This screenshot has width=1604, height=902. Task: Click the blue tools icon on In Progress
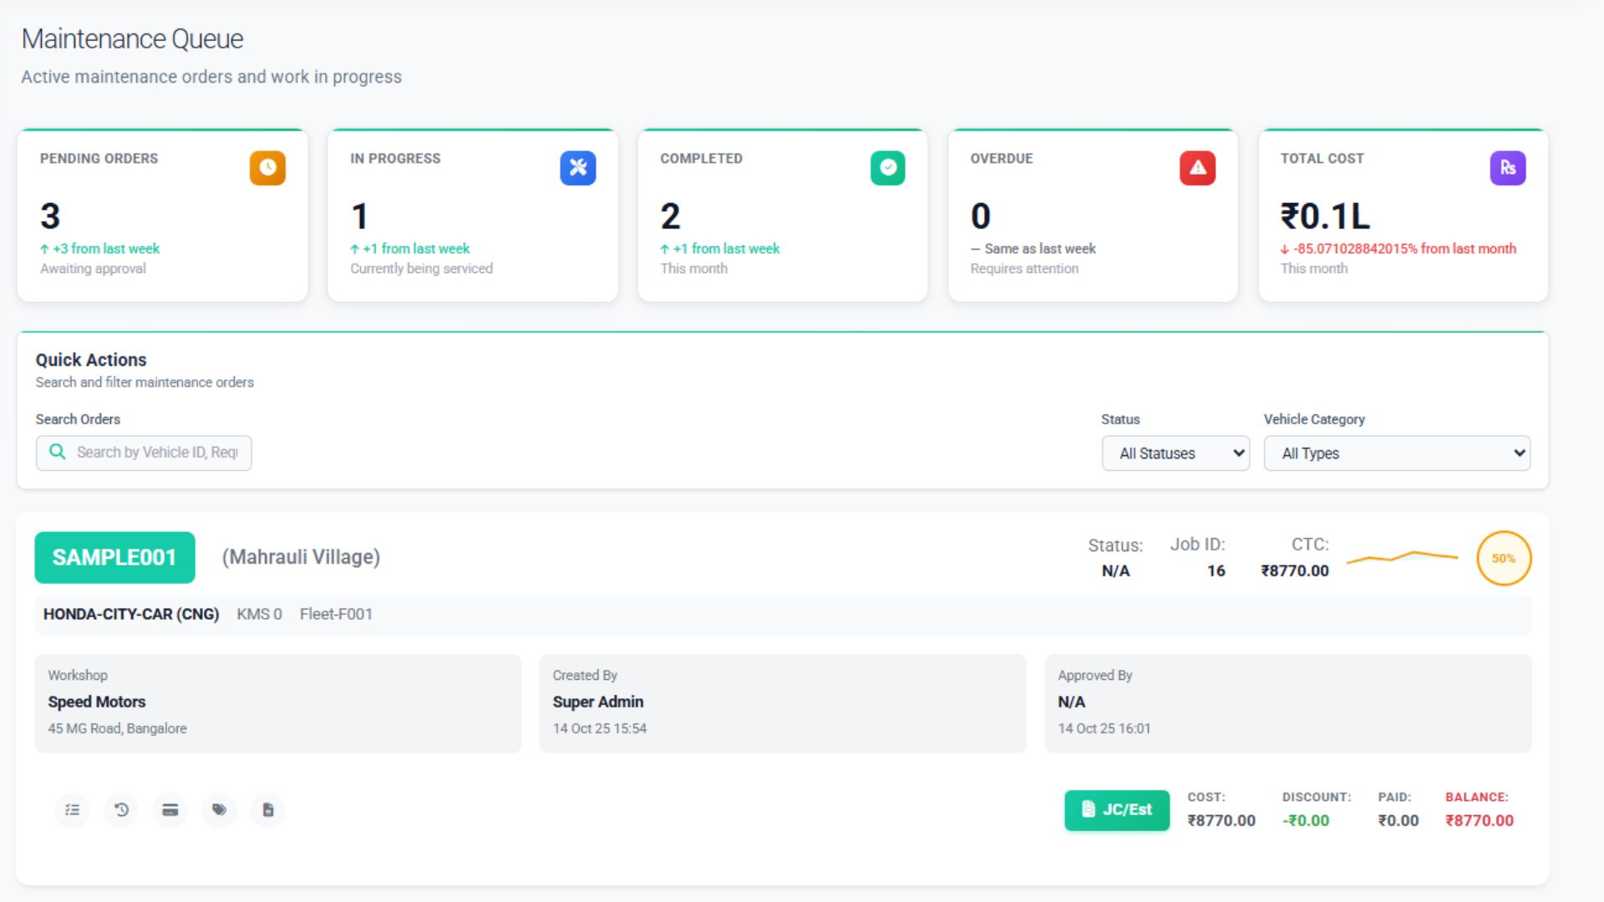pyautogui.click(x=577, y=168)
